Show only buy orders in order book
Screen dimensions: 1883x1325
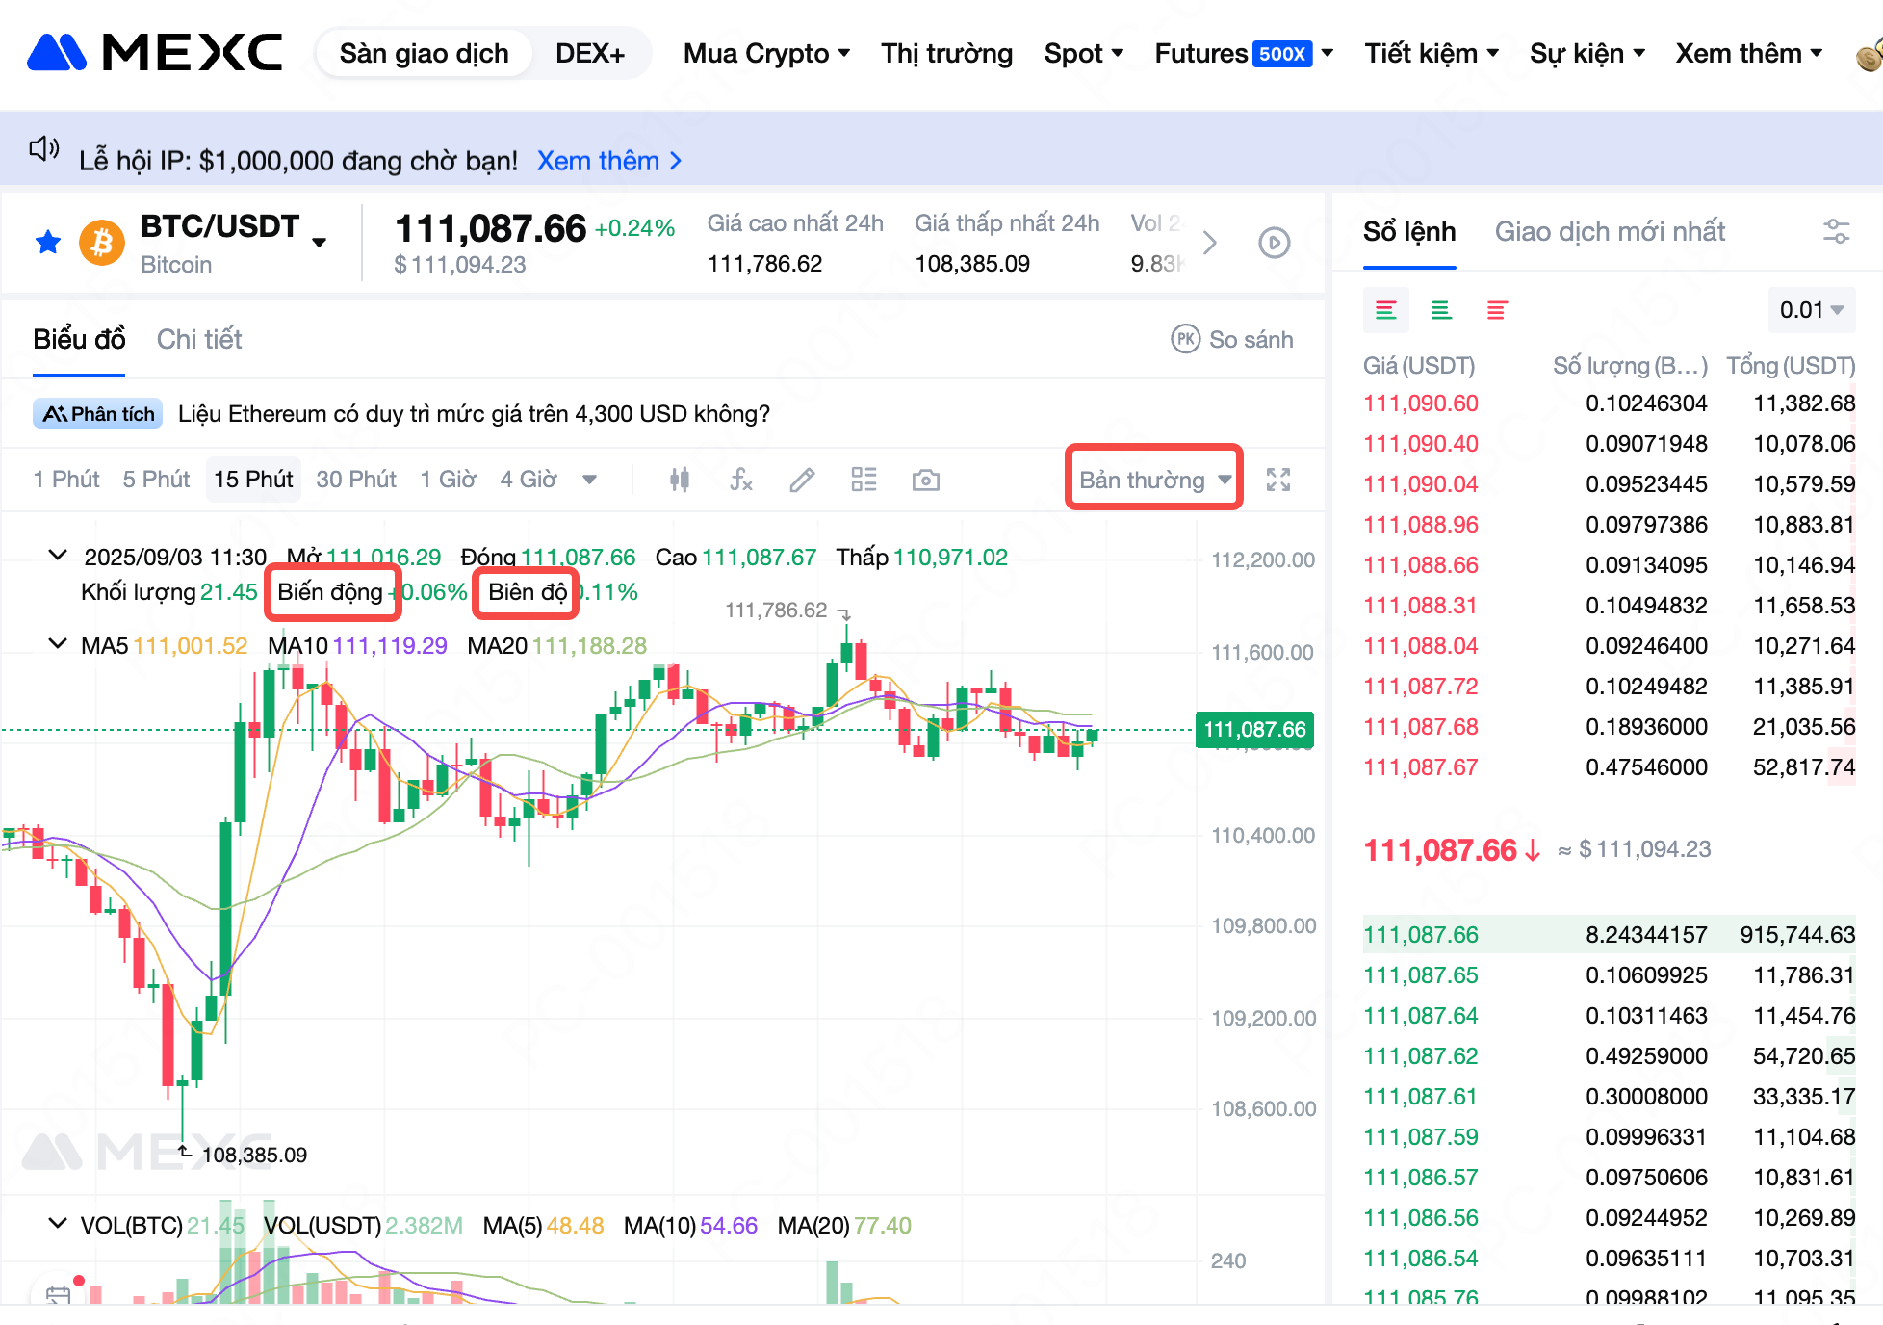(1441, 310)
